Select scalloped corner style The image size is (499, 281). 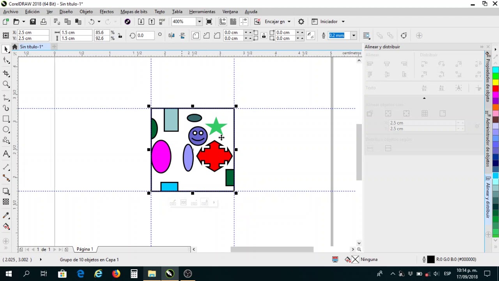point(206,36)
